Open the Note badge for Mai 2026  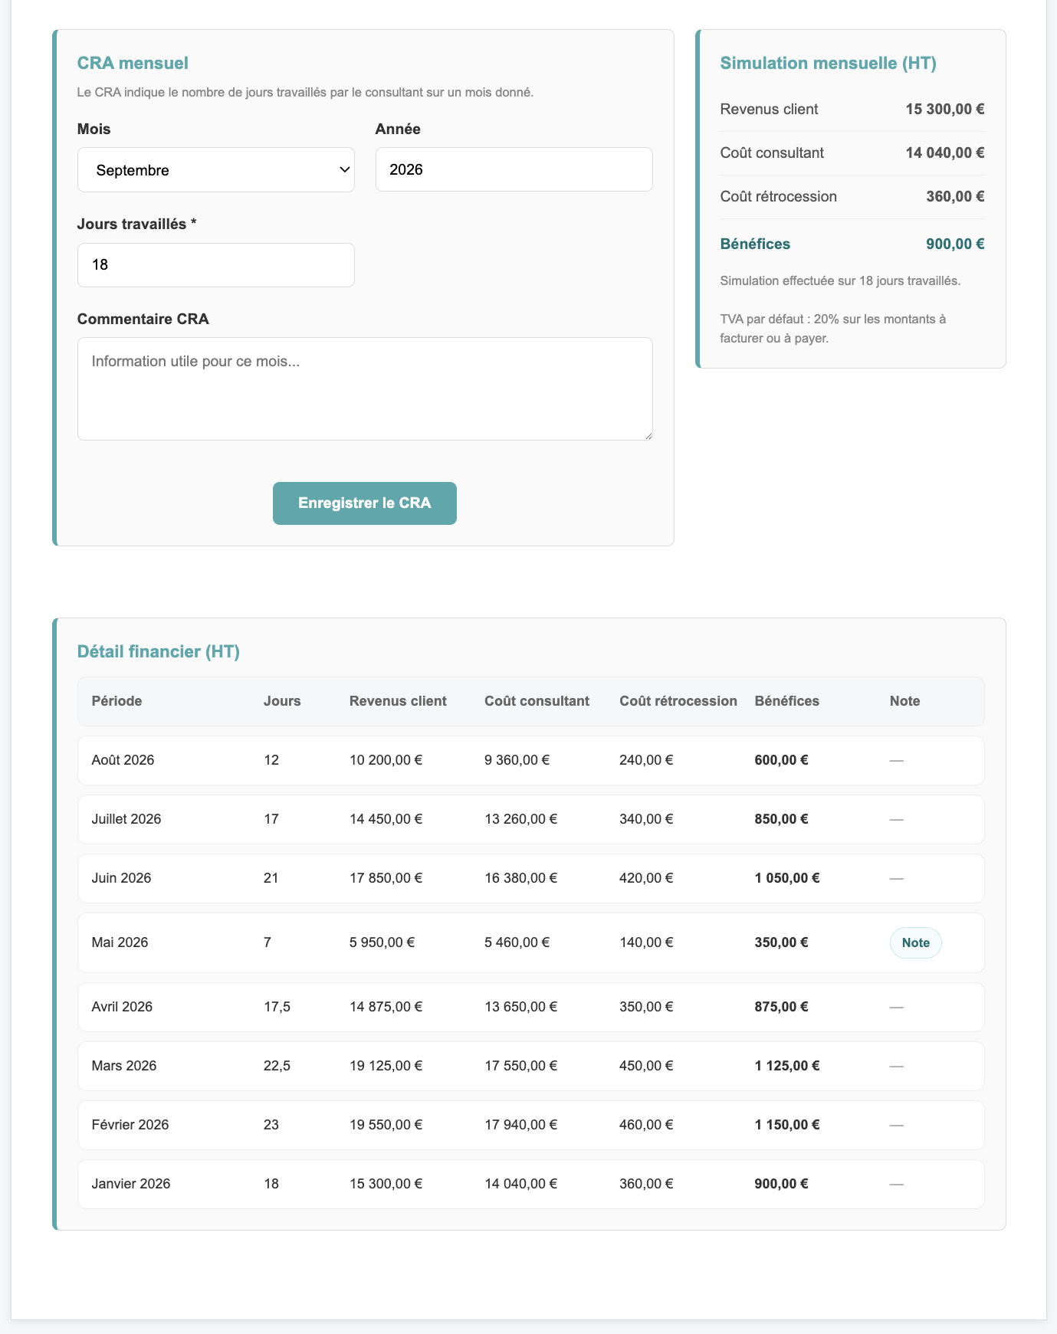pos(915,942)
